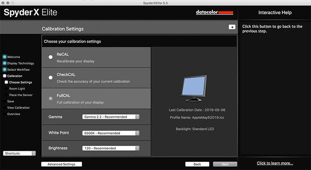This screenshot has width=311, height=170.
Task: Click the Interactive Help header
Action: click(275, 12)
